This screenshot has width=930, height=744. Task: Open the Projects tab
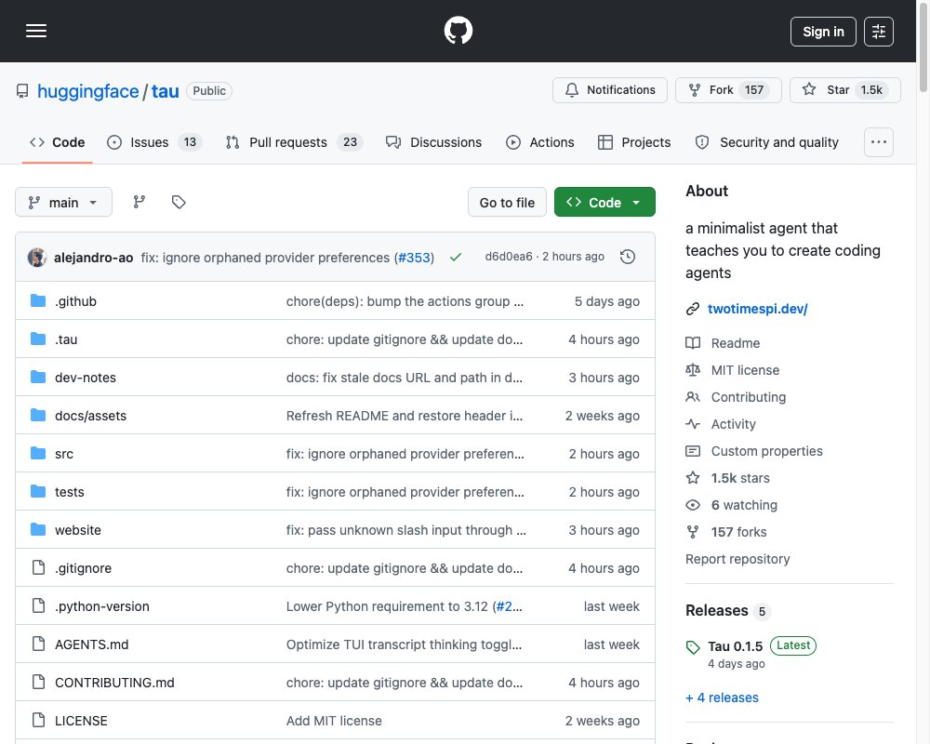(634, 142)
